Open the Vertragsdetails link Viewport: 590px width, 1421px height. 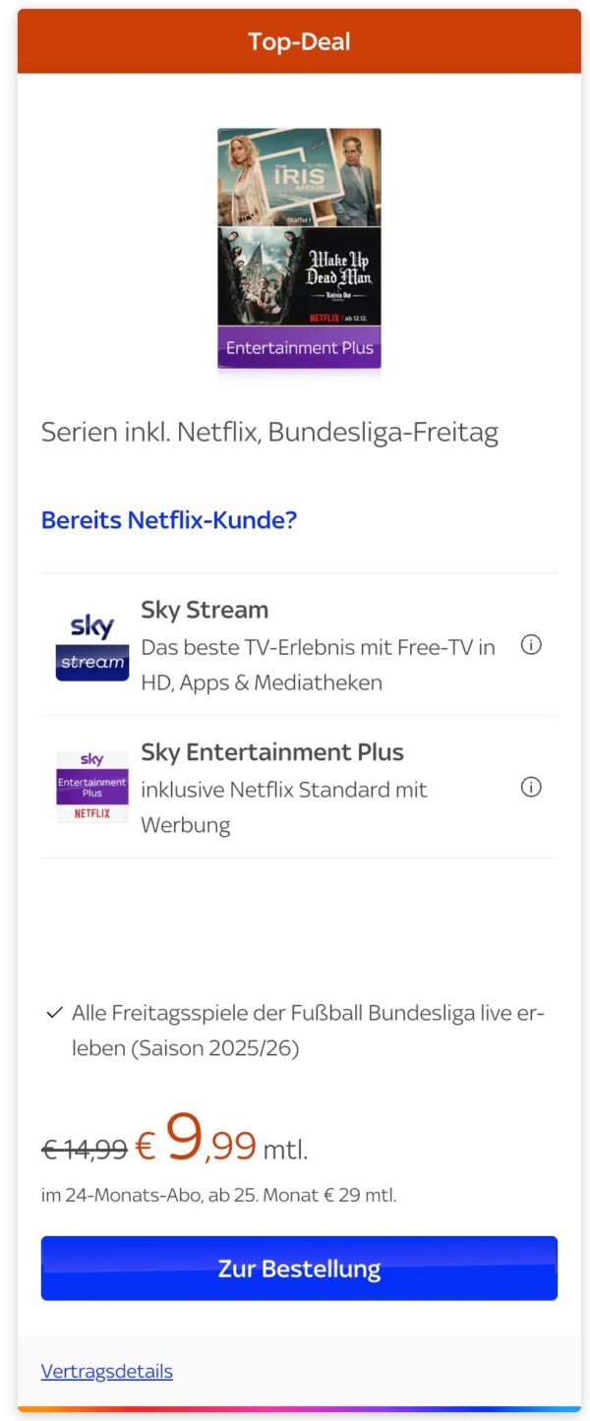pos(107,1371)
